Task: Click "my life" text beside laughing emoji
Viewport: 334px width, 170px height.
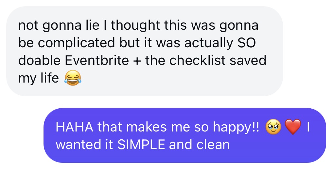Action: click(x=38, y=78)
